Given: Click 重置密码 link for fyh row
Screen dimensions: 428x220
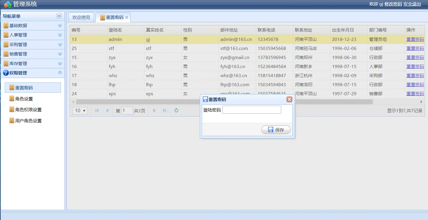Looking at the screenshot, I should [x=415, y=66].
